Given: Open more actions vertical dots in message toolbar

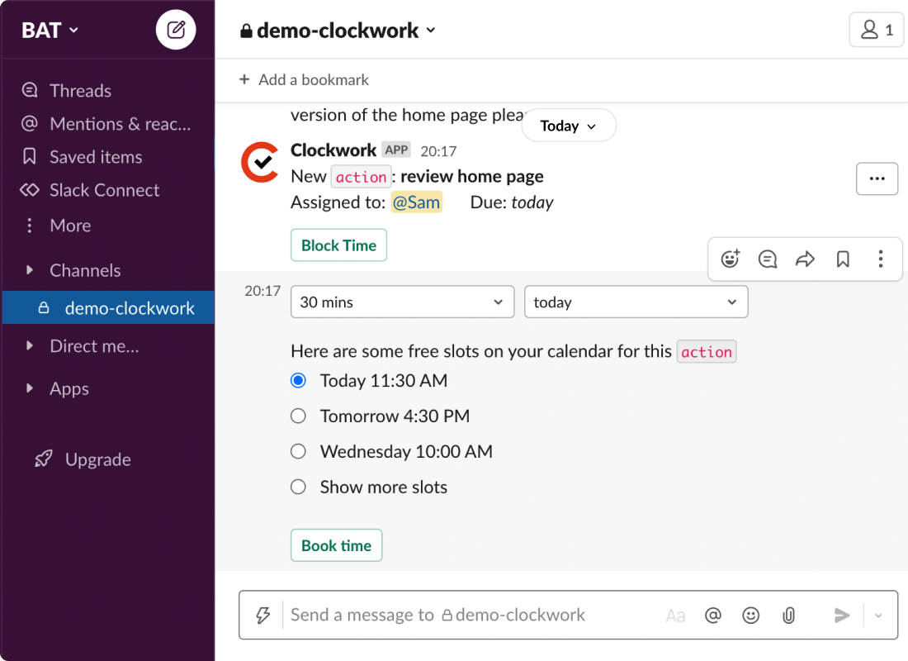Looking at the screenshot, I should [880, 259].
